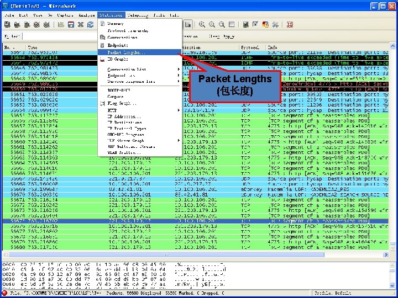Start a new live capture via toolbar icon
398x298 pixels.
[27, 25]
